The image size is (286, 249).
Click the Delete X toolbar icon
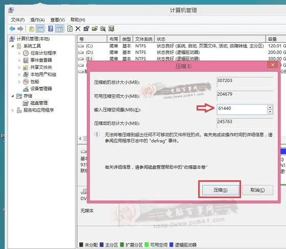[78, 29]
